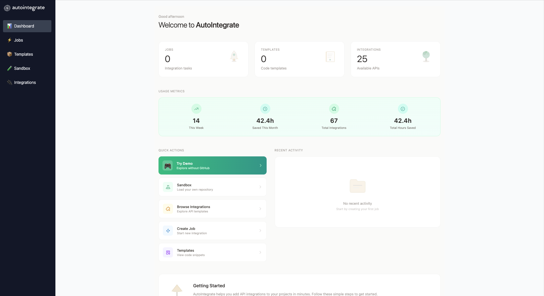Click the '14' This Week metric value
The width and height of the screenshot is (544, 296).
click(196, 121)
